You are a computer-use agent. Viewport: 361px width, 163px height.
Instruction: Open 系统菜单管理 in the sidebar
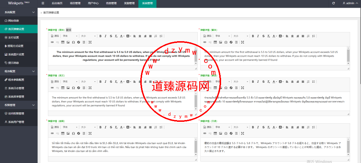click(19, 96)
